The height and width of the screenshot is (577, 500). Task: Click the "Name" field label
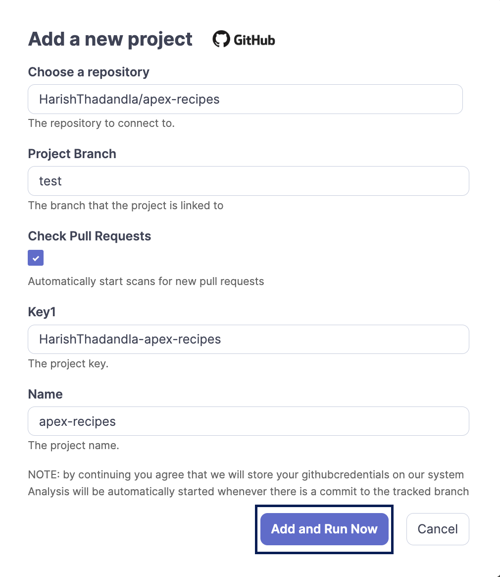click(46, 394)
